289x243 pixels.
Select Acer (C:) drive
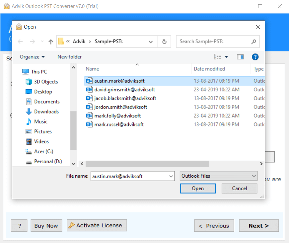[39, 151]
